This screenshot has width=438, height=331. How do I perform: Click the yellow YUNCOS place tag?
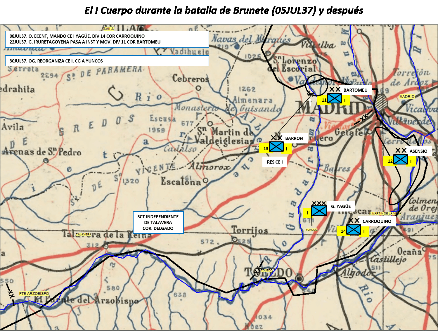tap(311, 230)
